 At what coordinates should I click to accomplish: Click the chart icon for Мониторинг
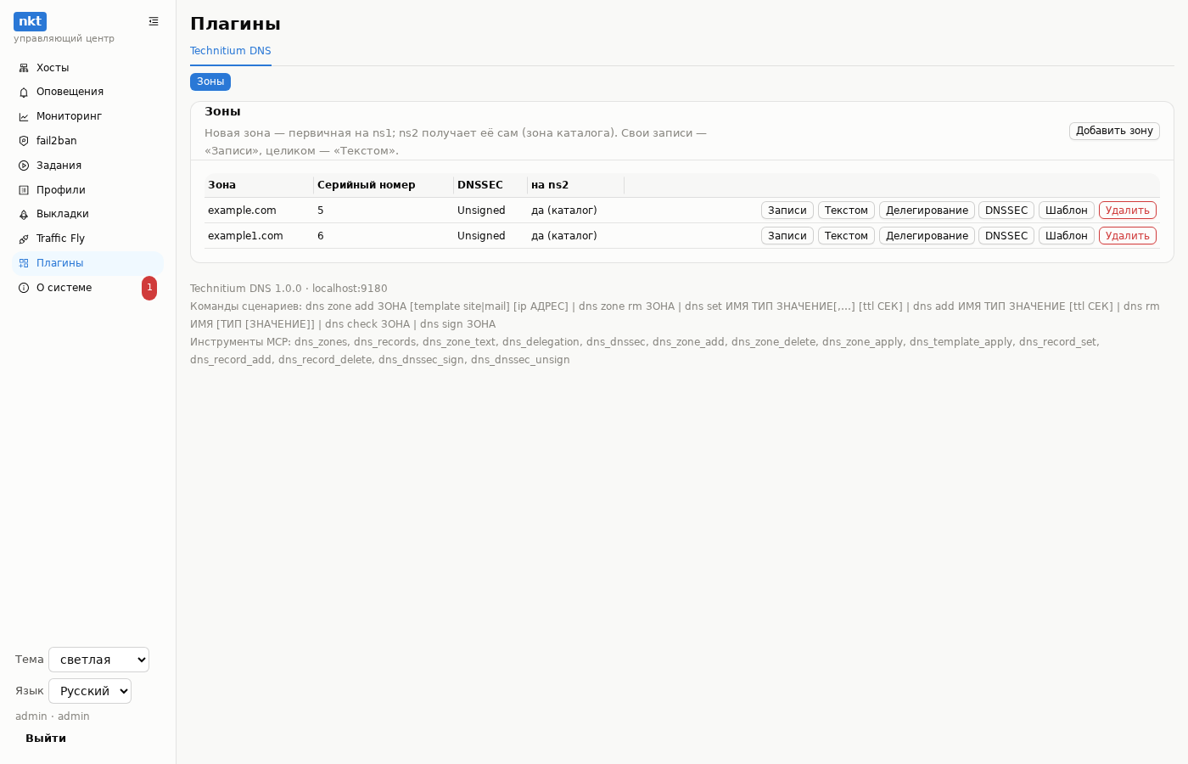(x=24, y=117)
